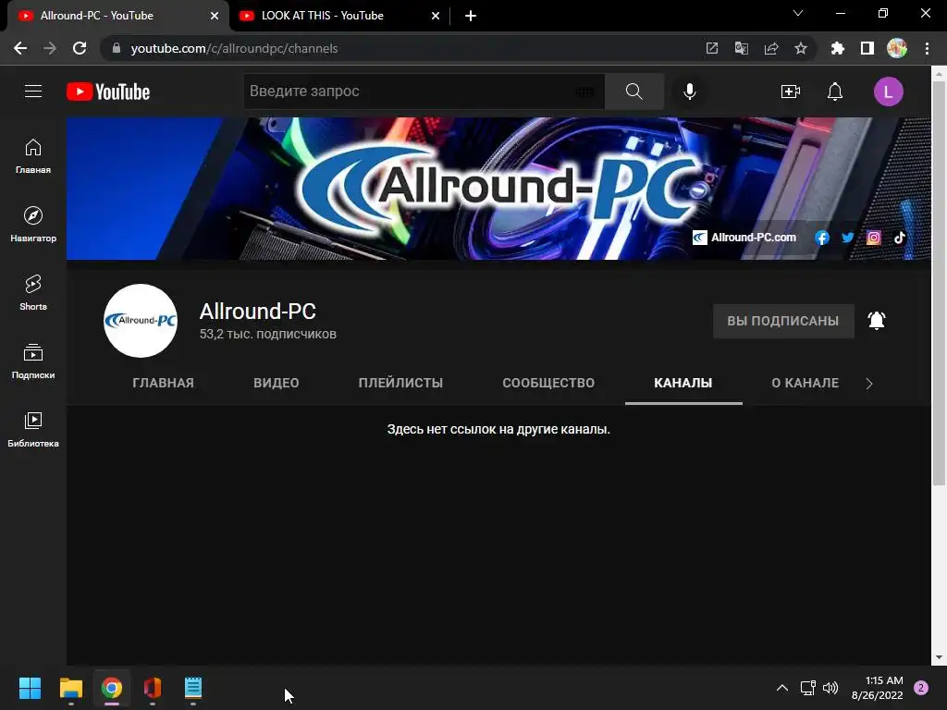The width and height of the screenshot is (947, 710).
Task: Close the LOOK AT THIS tab
Action: pyautogui.click(x=436, y=16)
